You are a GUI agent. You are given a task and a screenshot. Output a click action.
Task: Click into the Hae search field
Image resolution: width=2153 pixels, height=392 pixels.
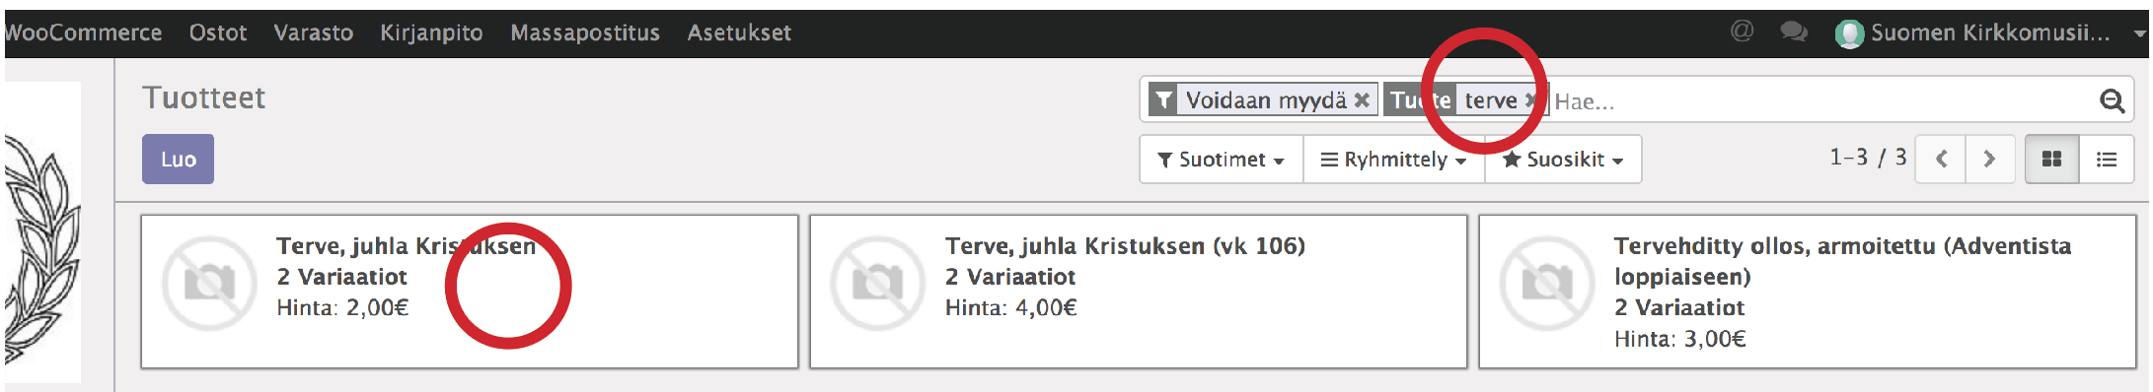[1820, 100]
